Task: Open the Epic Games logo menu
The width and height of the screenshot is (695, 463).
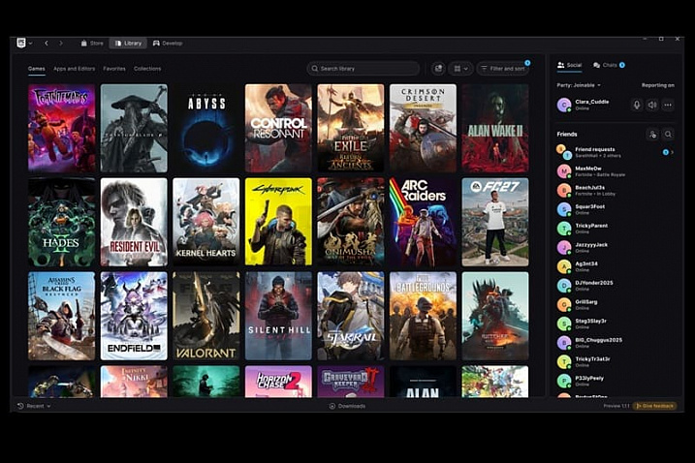Action: pyautogui.click(x=21, y=43)
